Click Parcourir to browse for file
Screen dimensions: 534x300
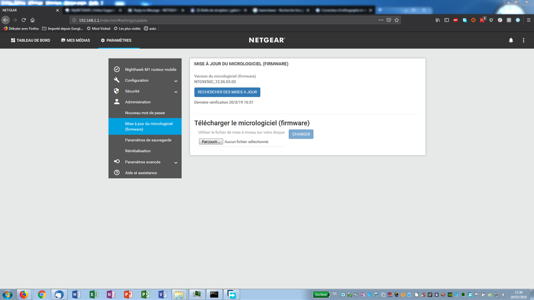[211, 141]
